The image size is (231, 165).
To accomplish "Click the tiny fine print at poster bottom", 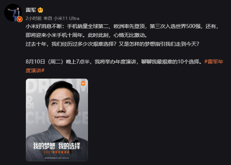I will click(57, 158).
